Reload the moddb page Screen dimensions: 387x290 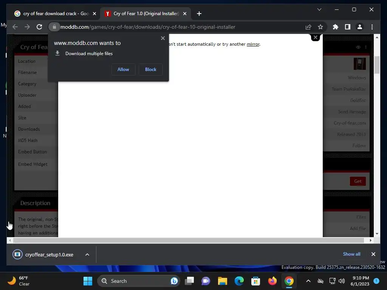(39, 27)
